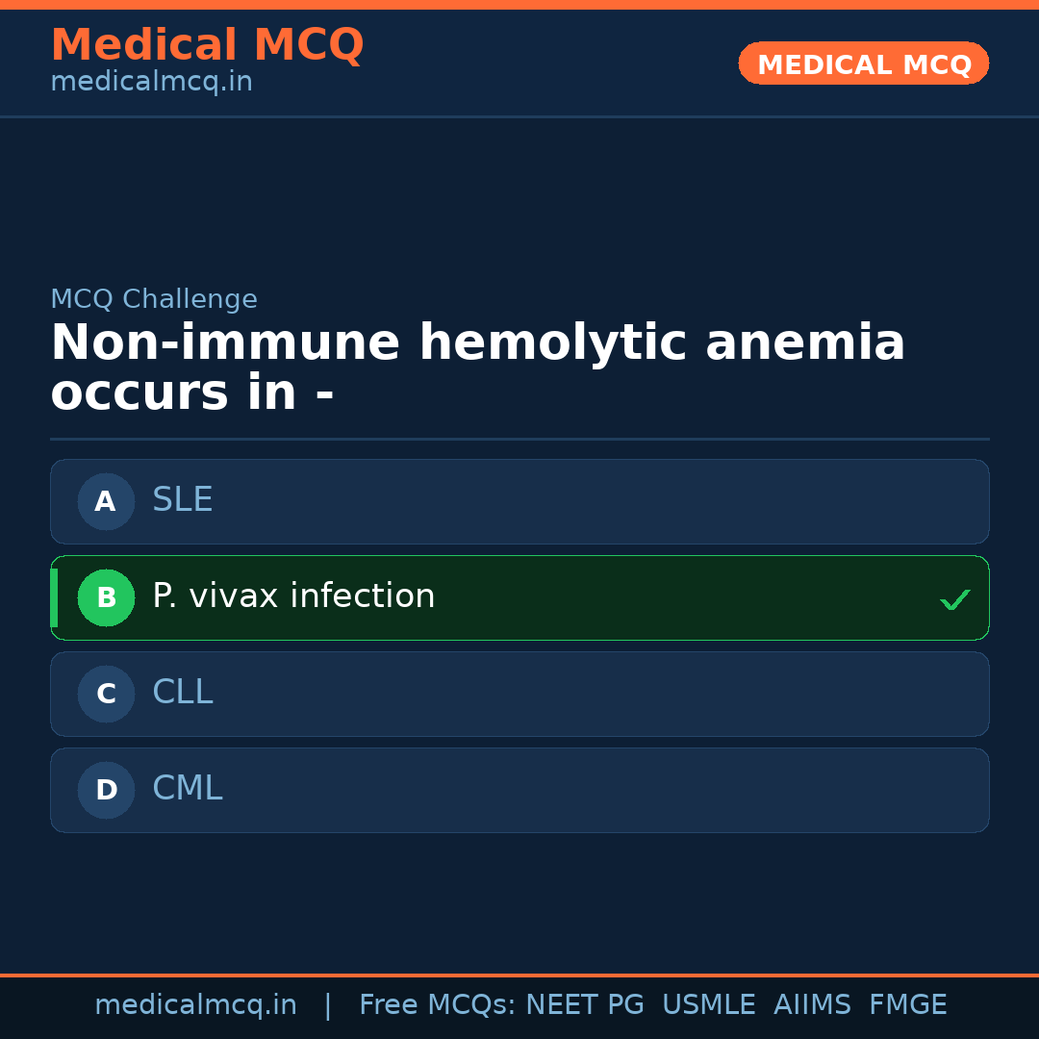This screenshot has width=1039, height=1039.
Task: Click the green letter B circle
Action: click(106, 597)
